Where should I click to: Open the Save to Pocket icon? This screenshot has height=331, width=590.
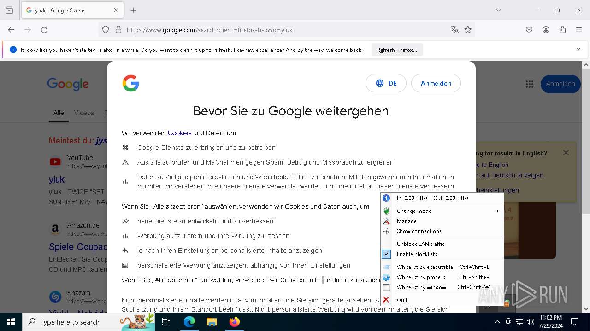click(x=529, y=30)
